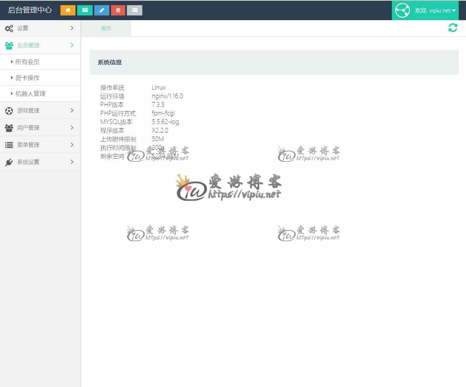Expand the 菜单管理 chevron
The height and width of the screenshot is (387, 466).
coord(72,145)
